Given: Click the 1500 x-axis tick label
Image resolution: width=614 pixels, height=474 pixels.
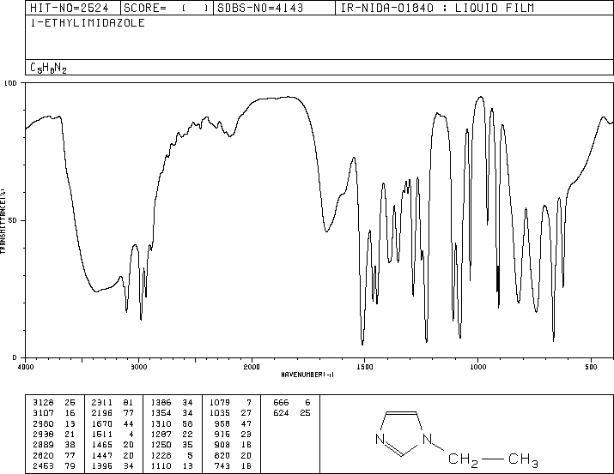Looking at the screenshot, I should pyautogui.click(x=365, y=367).
